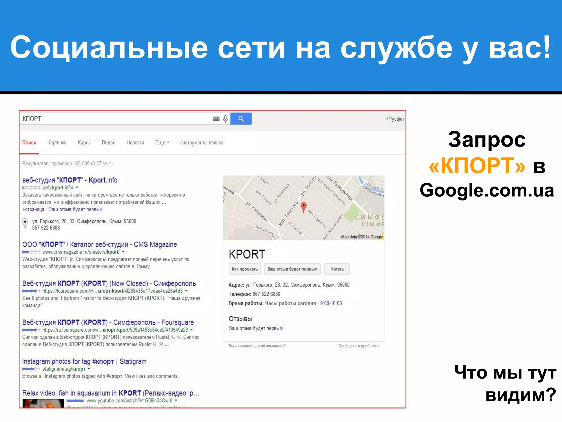Open the on-screen keyboard icon

coord(216,119)
